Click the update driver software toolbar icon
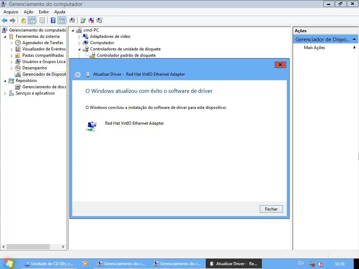Screen dimensions: 359x269 (x=83, y=21)
